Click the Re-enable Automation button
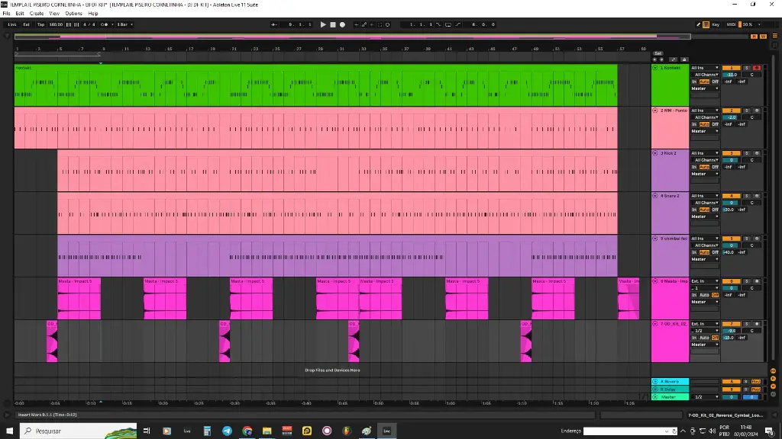 (x=372, y=24)
